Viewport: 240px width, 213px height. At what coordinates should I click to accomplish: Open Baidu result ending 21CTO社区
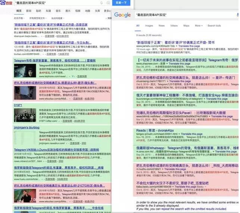(60, 186)
